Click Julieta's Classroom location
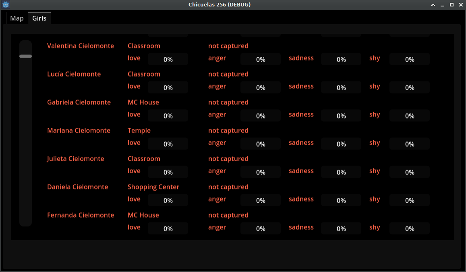Screen dimensions: 466x272 [144, 159]
